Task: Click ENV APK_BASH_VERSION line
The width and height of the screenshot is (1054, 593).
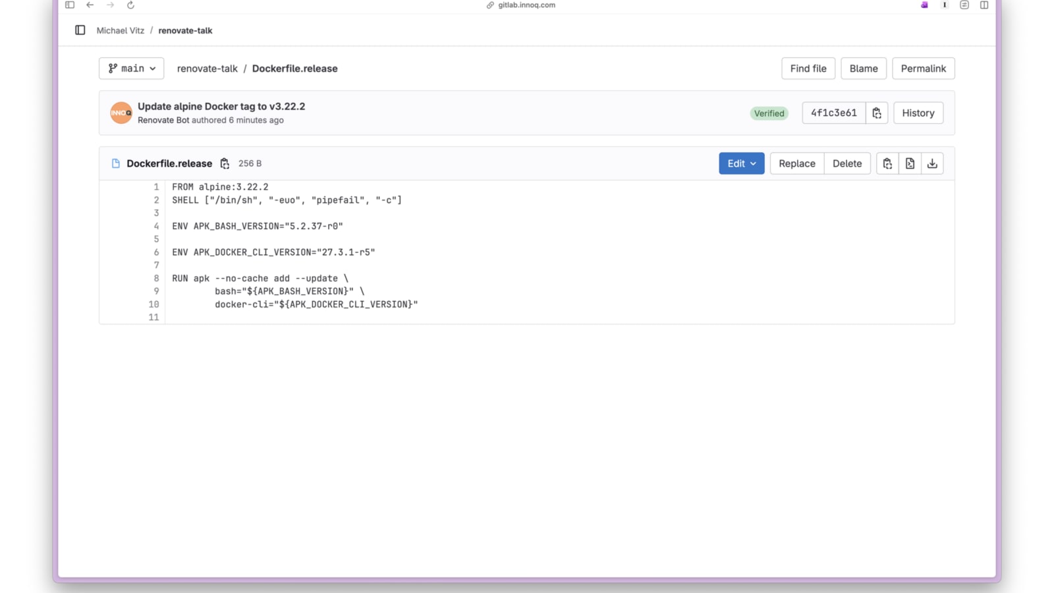Action: pos(258,226)
